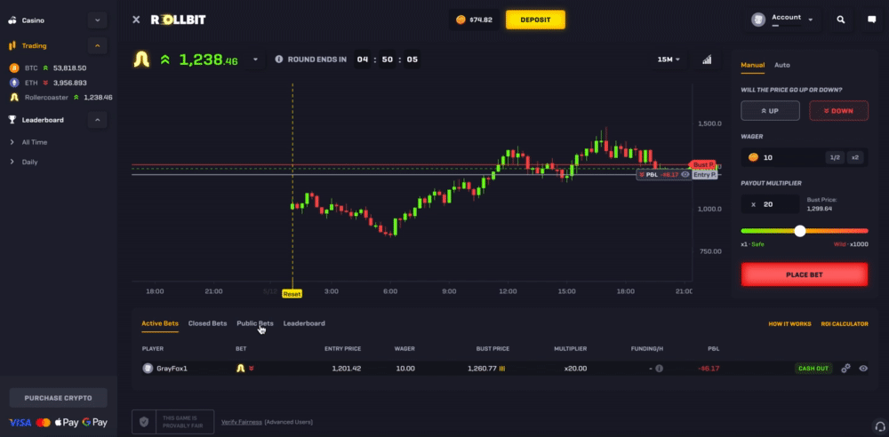This screenshot has width=889, height=437.
Task: Click the account avatar icon
Action: tap(758, 20)
